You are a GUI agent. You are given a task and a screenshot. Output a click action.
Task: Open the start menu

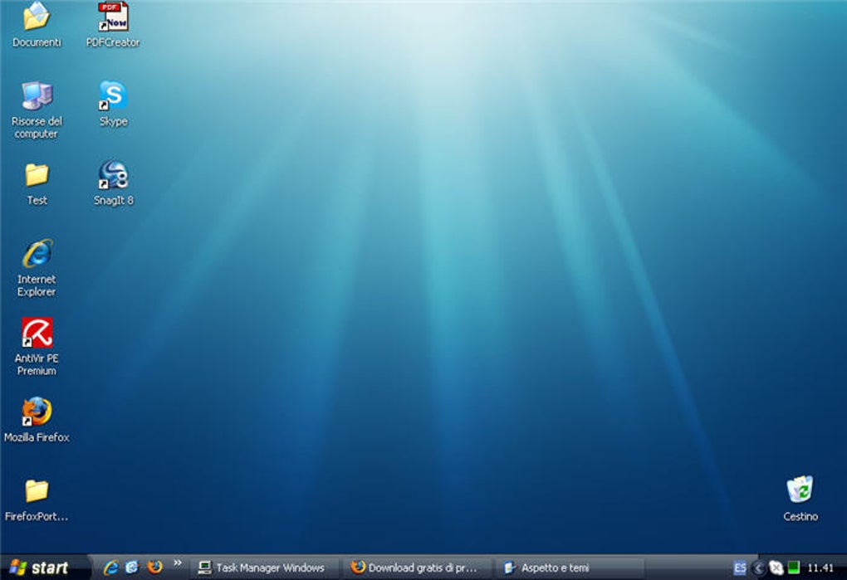40,568
